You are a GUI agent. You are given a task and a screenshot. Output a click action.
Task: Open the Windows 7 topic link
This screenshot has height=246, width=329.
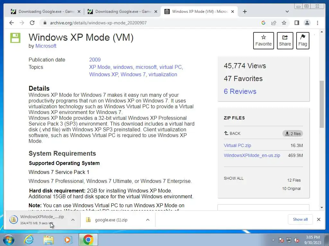tap(133, 74)
